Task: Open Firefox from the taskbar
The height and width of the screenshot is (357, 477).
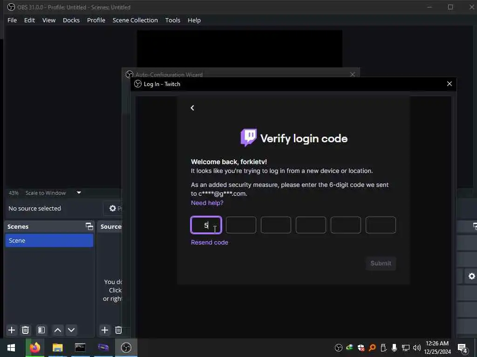Action: point(35,347)
